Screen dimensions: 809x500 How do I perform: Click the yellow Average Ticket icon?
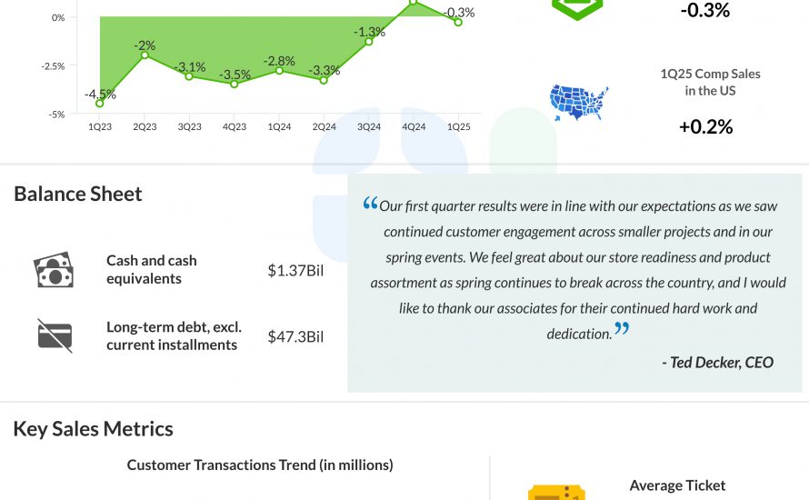tap(554, 492)
